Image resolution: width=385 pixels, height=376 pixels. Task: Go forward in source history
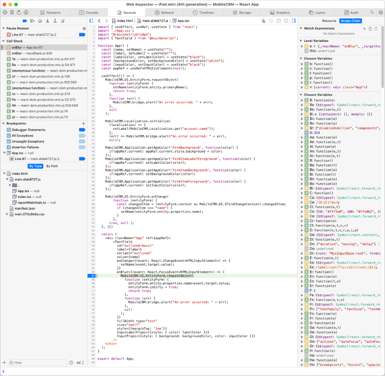[x=106, y=20]
